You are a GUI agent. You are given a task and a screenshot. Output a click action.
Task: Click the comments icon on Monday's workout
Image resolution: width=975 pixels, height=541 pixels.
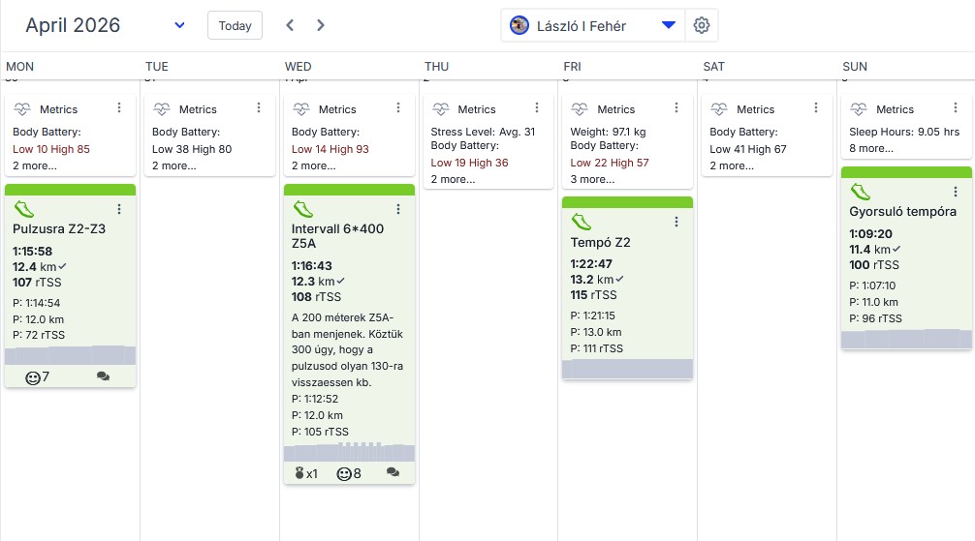pyautogui.click(x=104, y=376)
